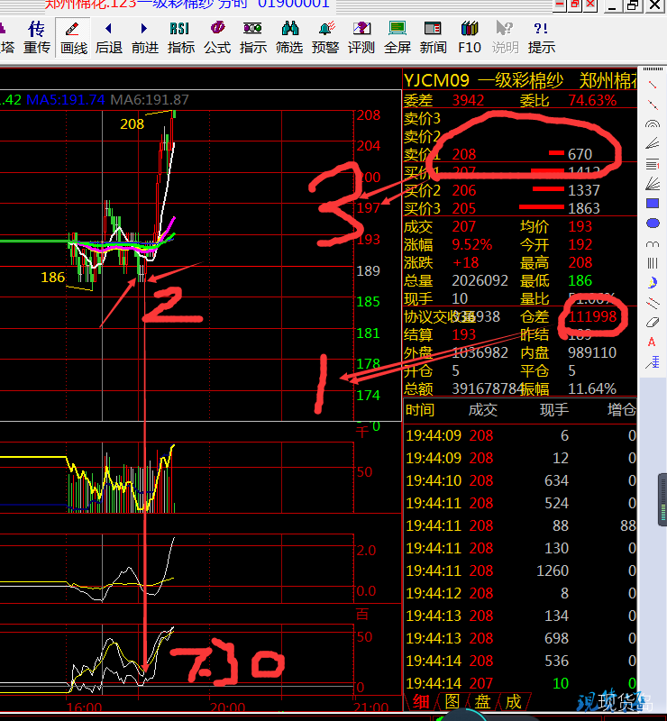Click the 前进 forward arrow icon

pyautogui.click(x=145, y=37)
